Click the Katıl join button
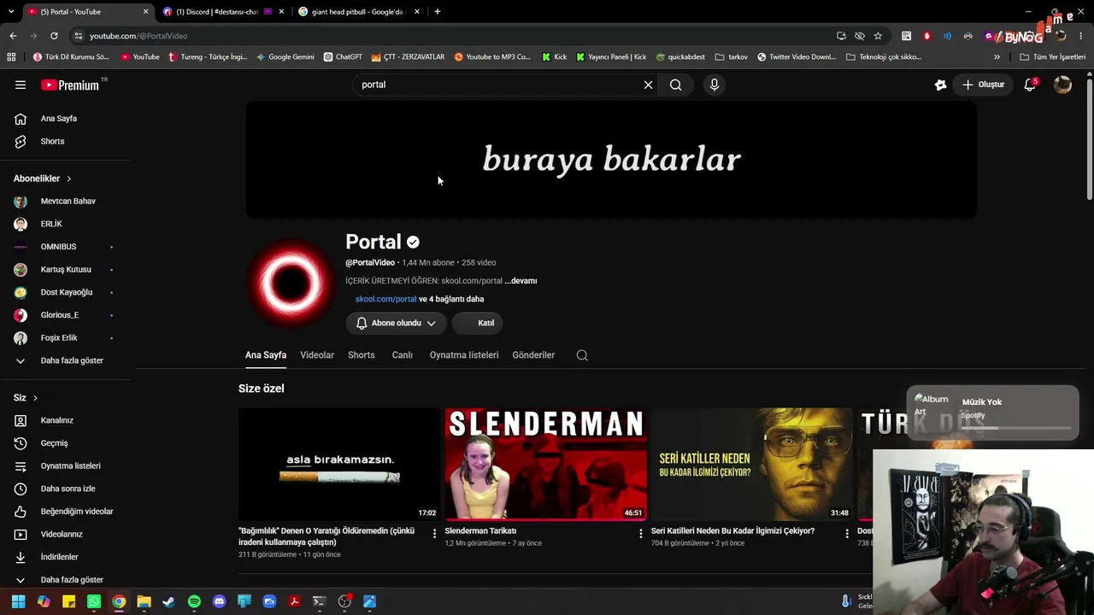 tap(478, 323)
